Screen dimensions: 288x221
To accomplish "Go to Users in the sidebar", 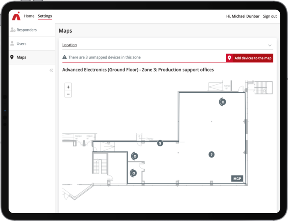I will (21, 44).
